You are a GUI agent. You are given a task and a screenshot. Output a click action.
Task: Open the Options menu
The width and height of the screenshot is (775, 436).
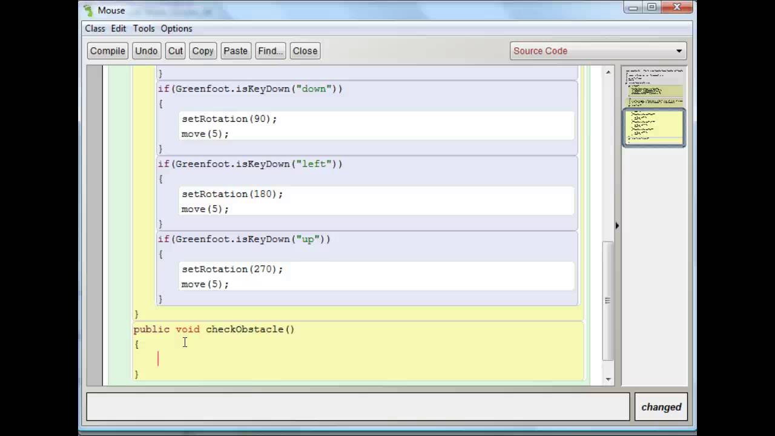(x=177, y=28)
